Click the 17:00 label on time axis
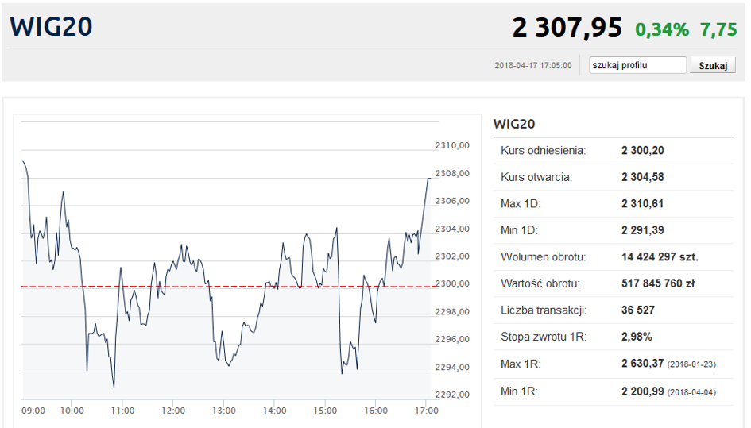This screenshot has height=428, width=751. pos(427,411)
